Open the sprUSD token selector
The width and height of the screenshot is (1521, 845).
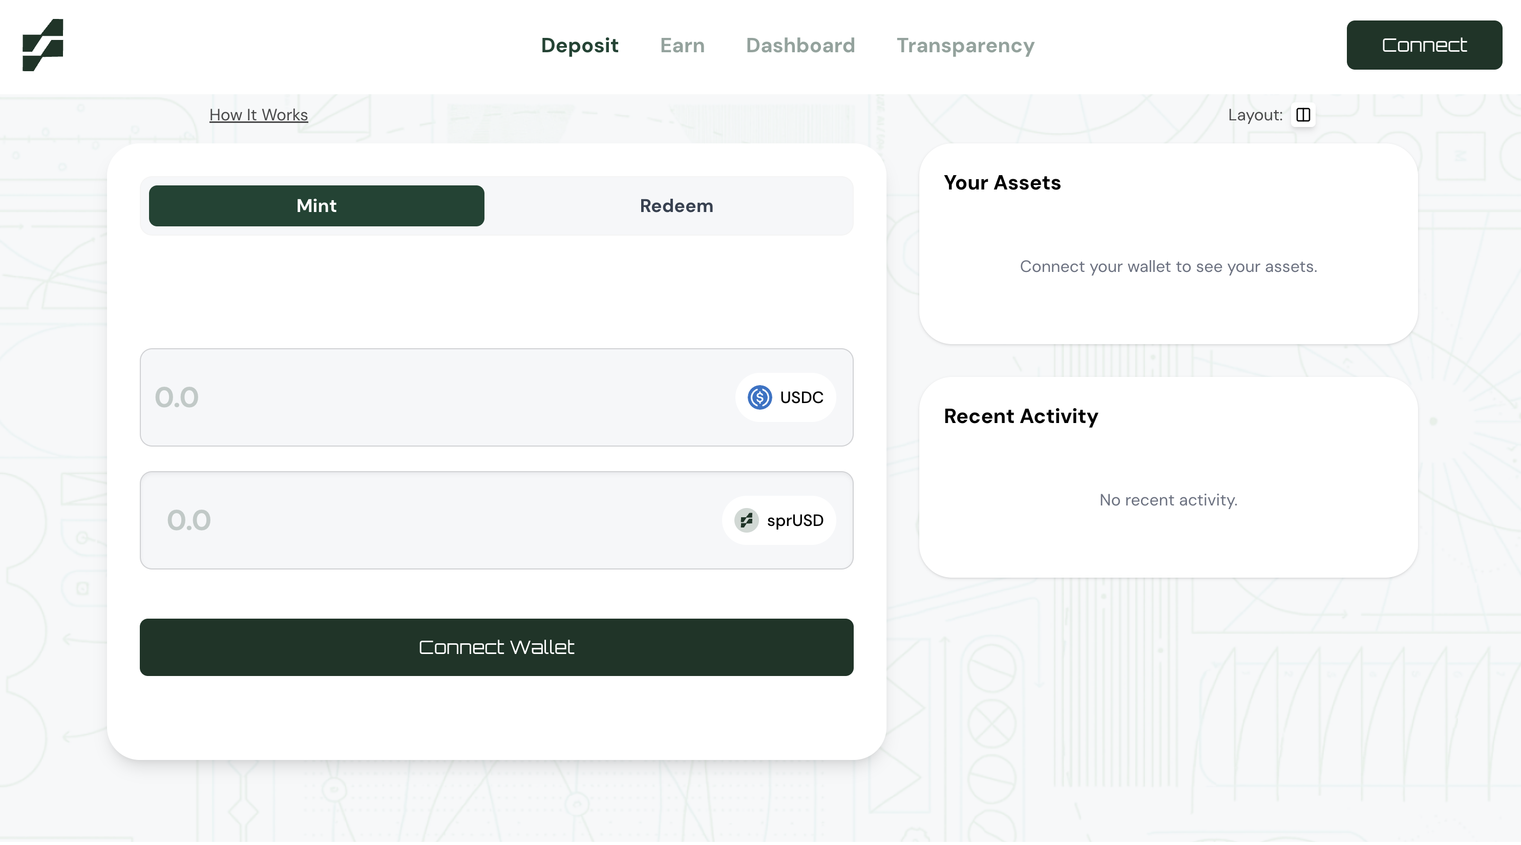tap(779, 520)
